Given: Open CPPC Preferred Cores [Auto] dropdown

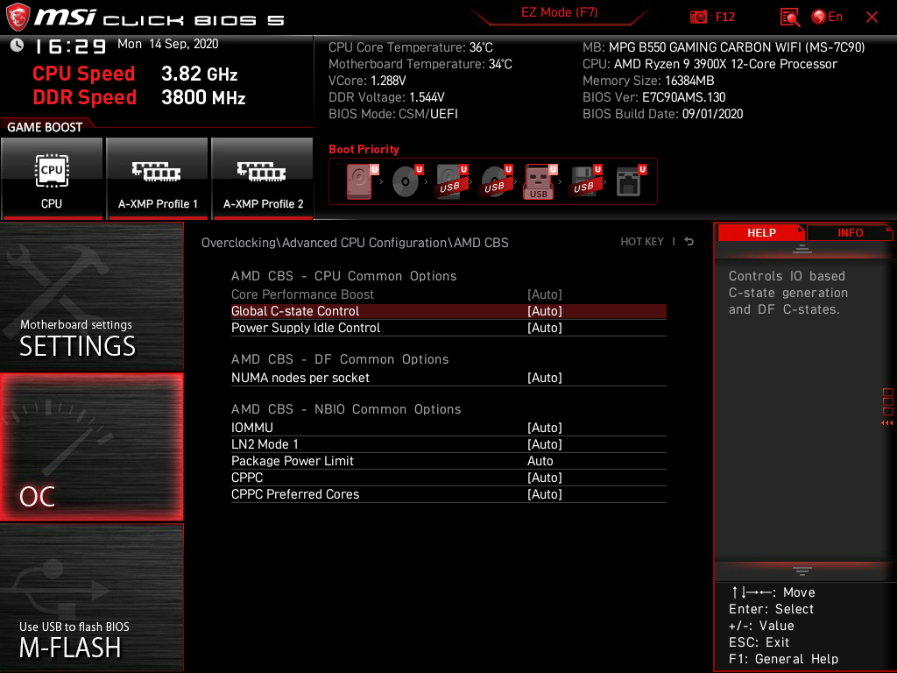Looking at the screenshot, I should (x=545, y=494).
